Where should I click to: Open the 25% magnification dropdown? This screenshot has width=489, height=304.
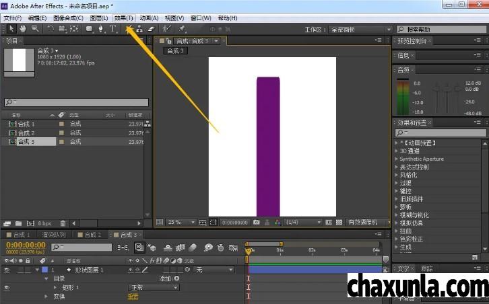coord(181,223)
